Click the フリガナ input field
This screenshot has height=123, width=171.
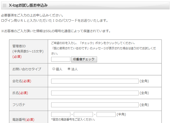pyautogui.click(x=95, y=105)
